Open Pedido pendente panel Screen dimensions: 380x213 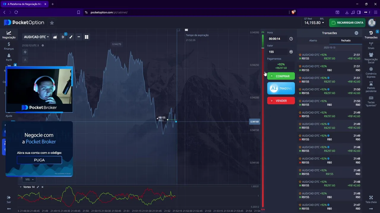tap(371, 87)
